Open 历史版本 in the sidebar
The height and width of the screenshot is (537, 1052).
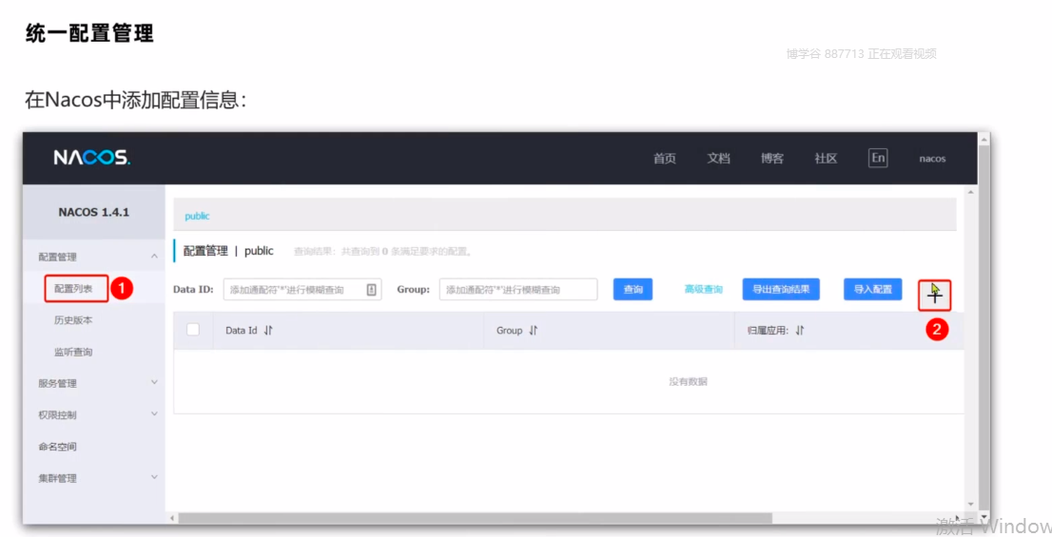[x=73, y=319]
